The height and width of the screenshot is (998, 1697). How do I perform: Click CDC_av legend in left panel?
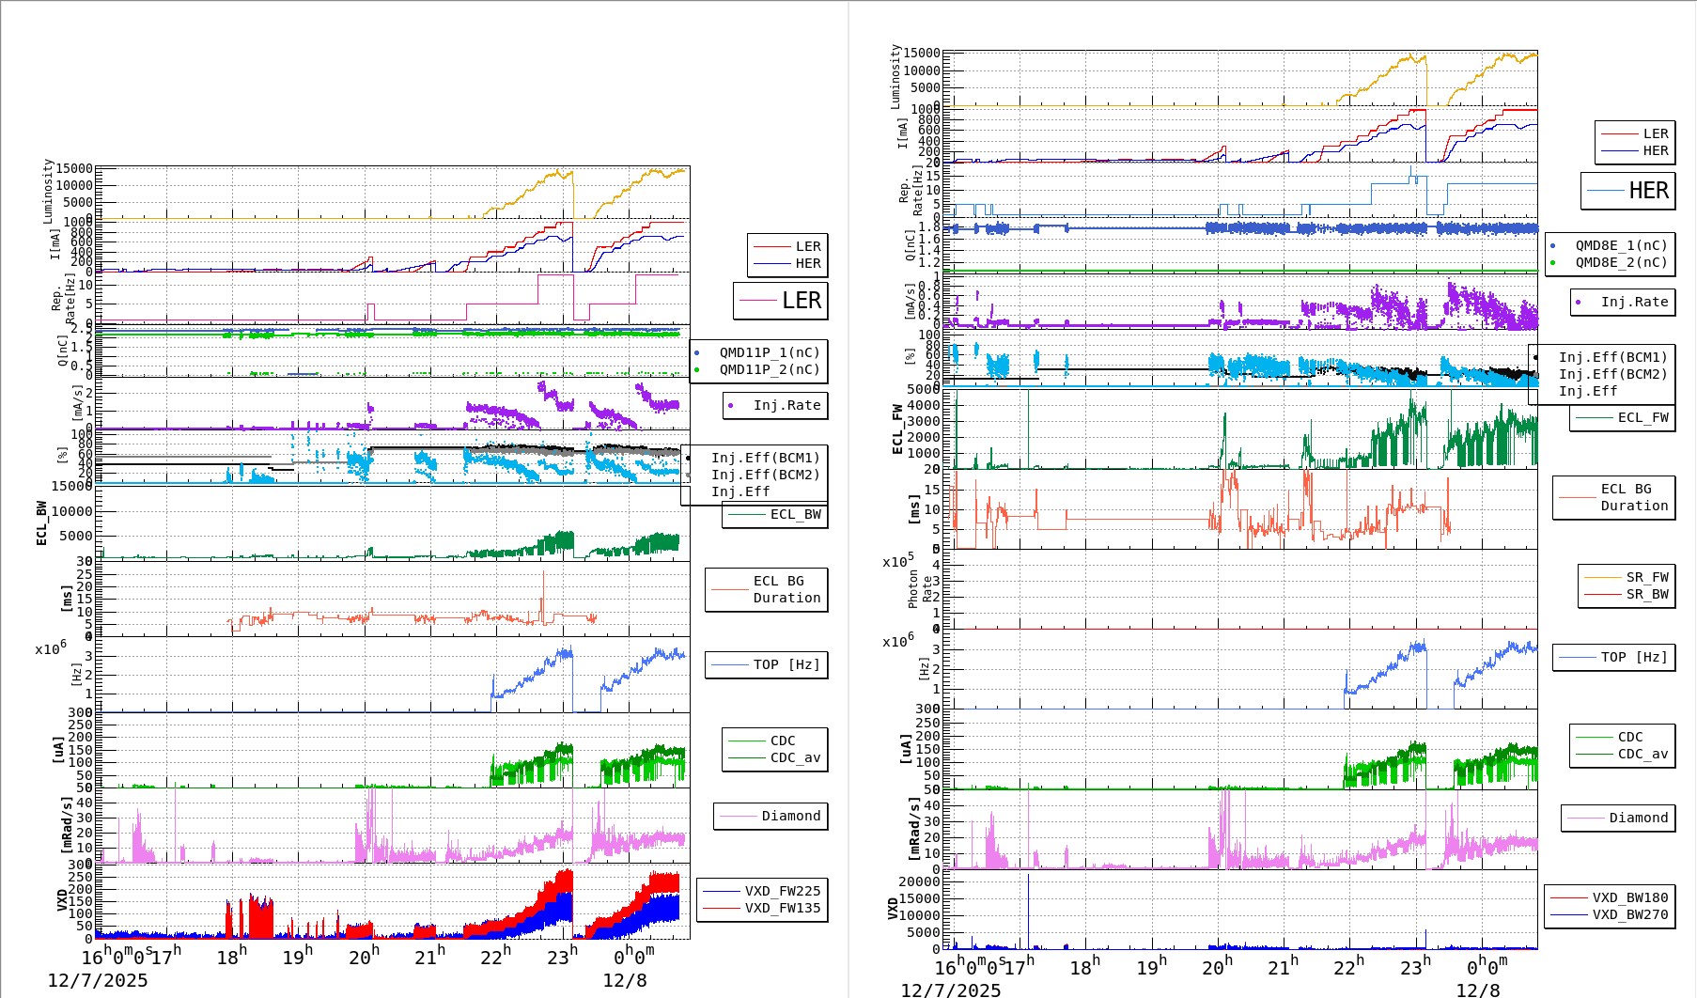[x=794, y=757]
